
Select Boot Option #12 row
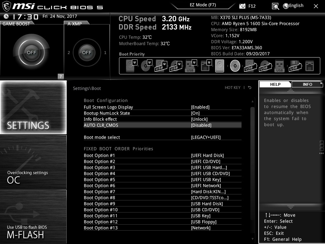(x=162, y=222)
